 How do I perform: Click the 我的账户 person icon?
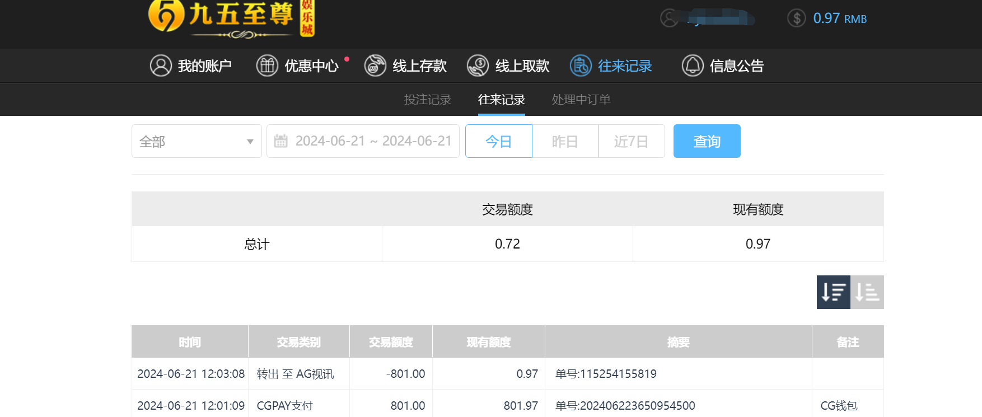(161, 65)
